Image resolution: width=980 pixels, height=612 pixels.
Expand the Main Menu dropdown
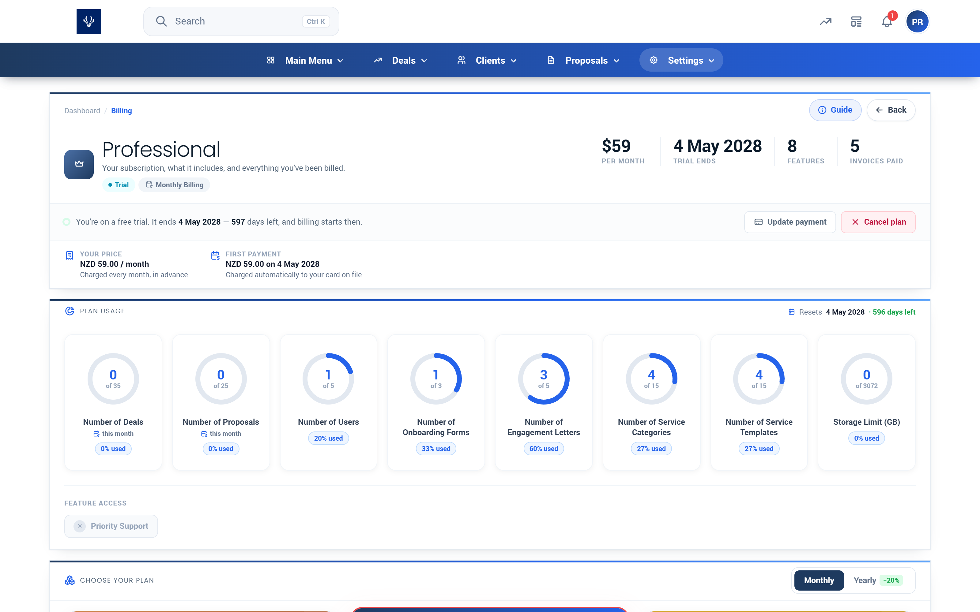coord(306,60)
